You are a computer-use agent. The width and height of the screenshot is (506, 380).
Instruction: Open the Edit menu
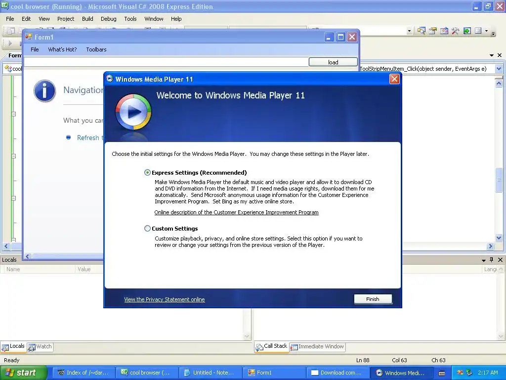tap(26, 19)
